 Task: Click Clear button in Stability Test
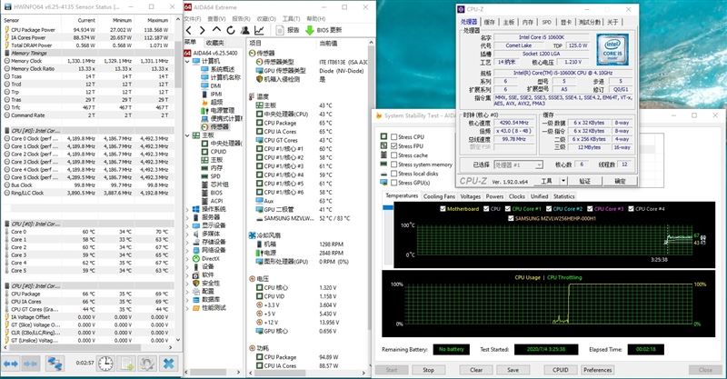(x=476, y=370)
